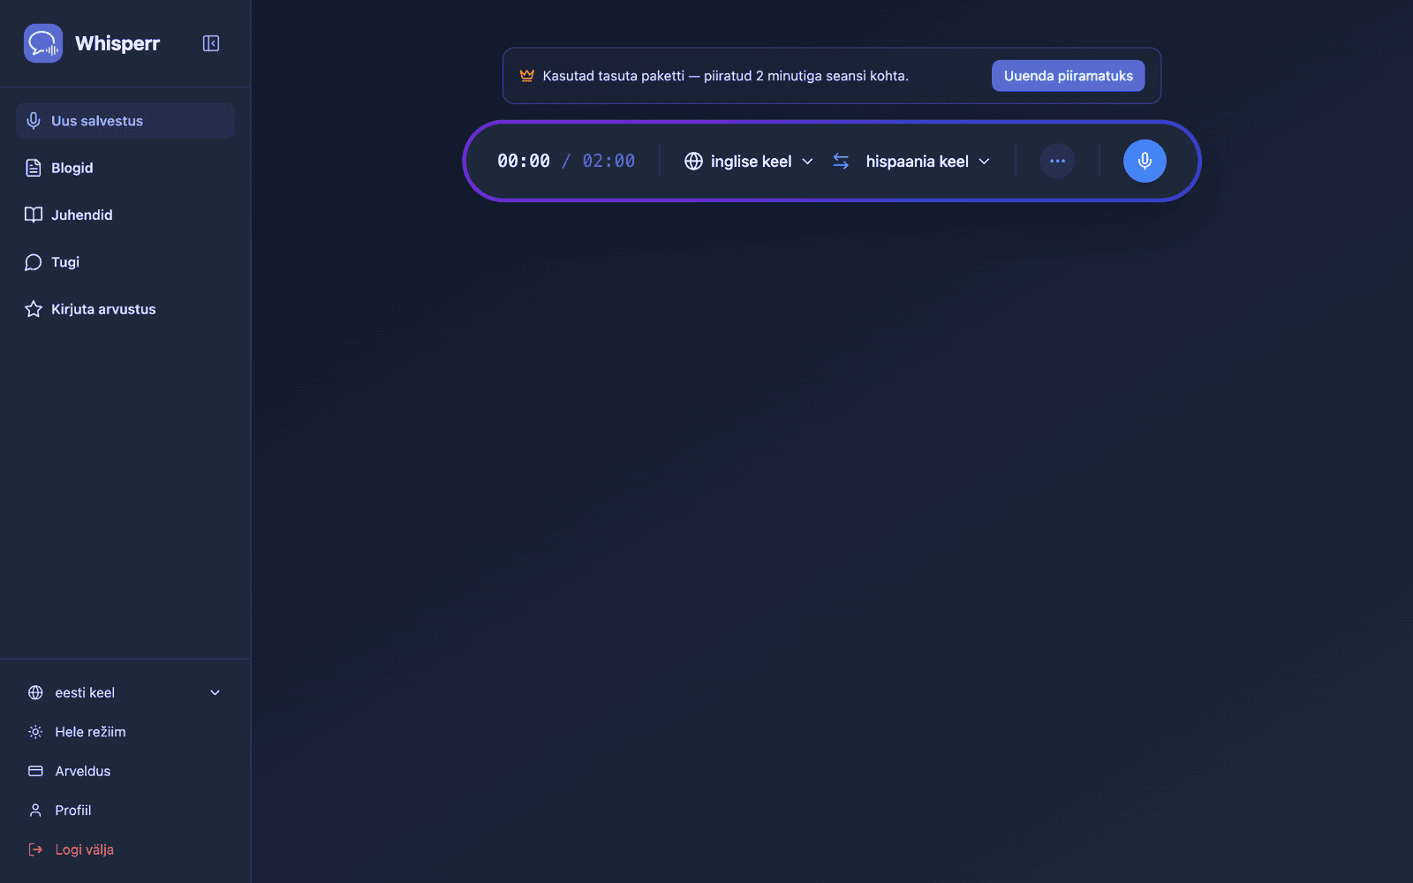1413x883 pixels.
Task: Expand eesti keel interface language selector
Action: click(x=125, y=692)
